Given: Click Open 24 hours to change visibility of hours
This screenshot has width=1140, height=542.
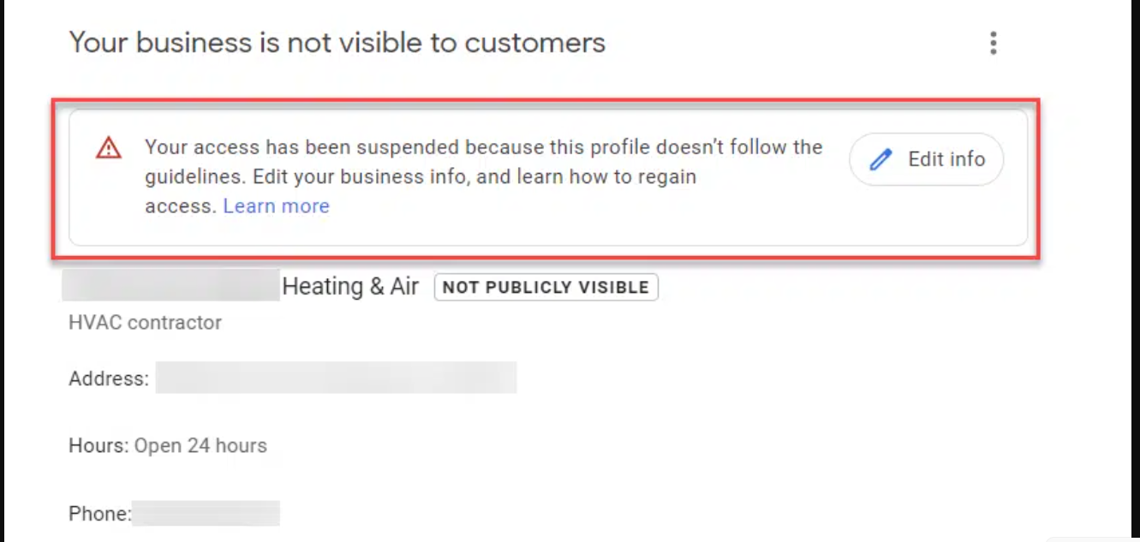Looking at the screenshot, I should 201,445.
